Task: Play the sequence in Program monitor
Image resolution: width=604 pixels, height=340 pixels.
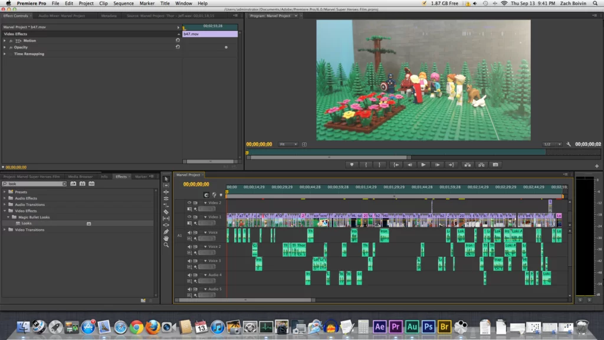Action: tap(424, 165)
